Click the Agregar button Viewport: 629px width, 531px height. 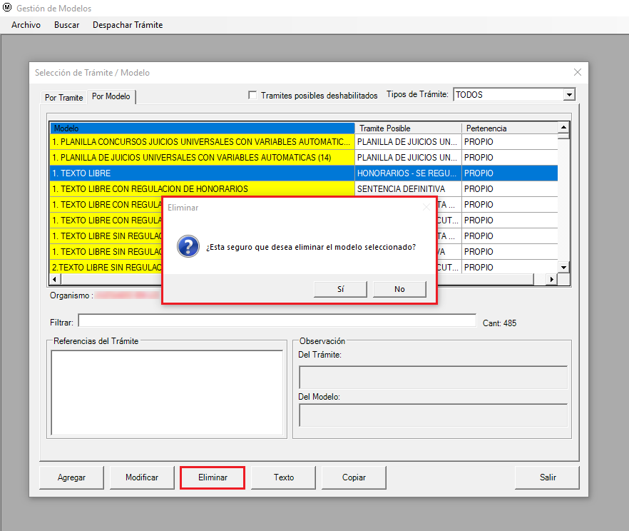tap(71, 477)
